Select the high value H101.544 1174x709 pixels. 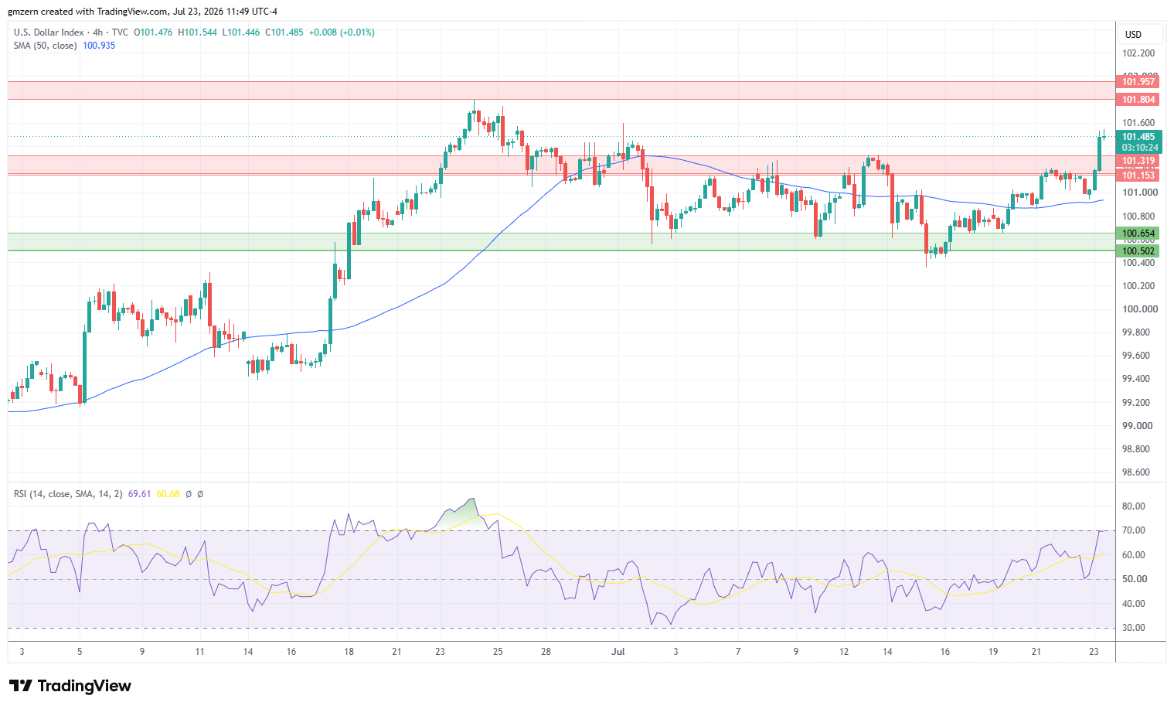click(x=198, y=32)
